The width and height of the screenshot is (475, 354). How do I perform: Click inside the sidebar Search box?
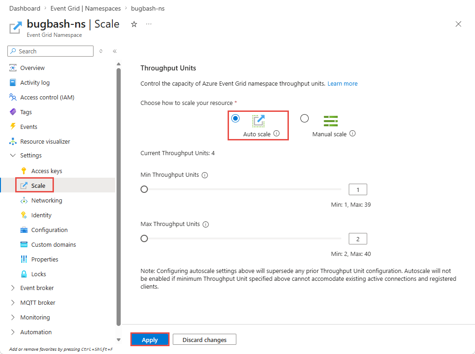50,51
